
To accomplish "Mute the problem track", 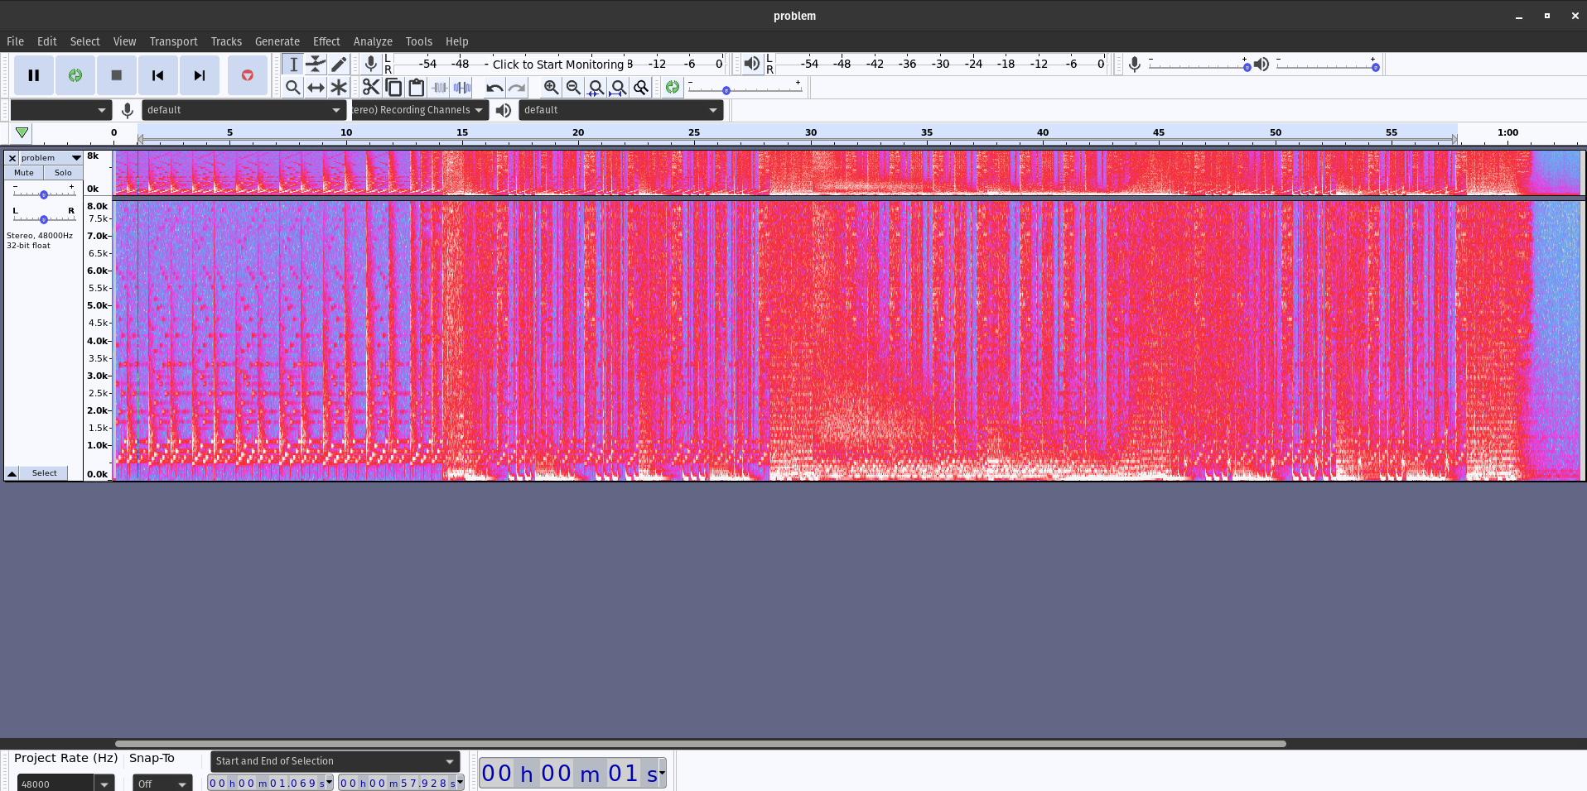I will [x=24, y=173].
